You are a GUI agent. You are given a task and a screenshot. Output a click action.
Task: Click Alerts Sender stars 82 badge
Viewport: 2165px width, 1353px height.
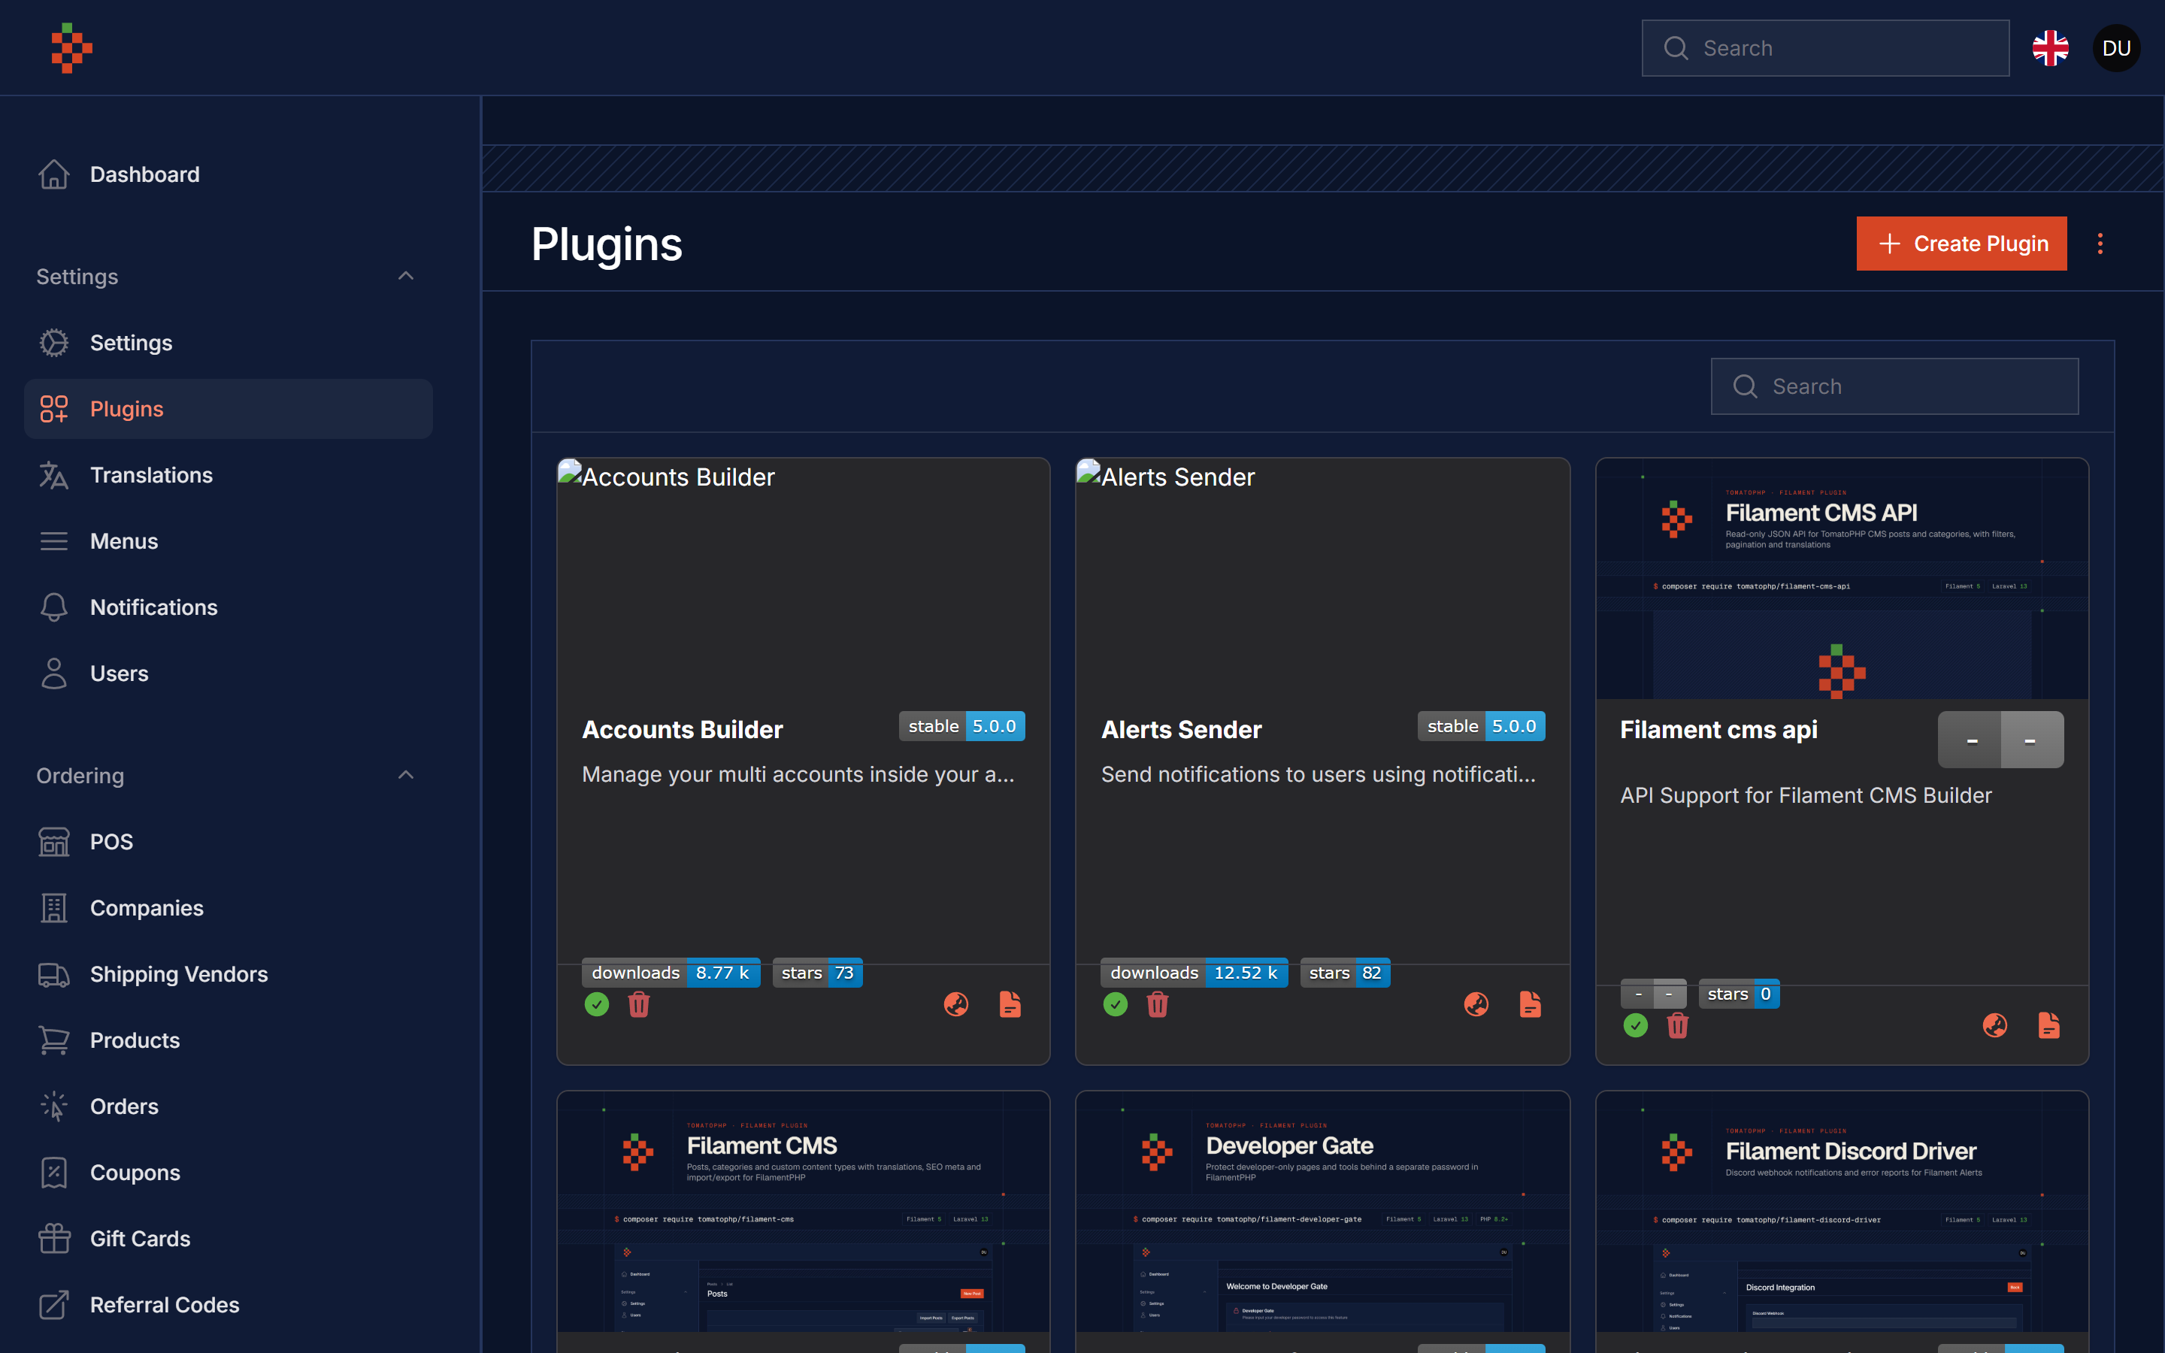[1346, 973]
